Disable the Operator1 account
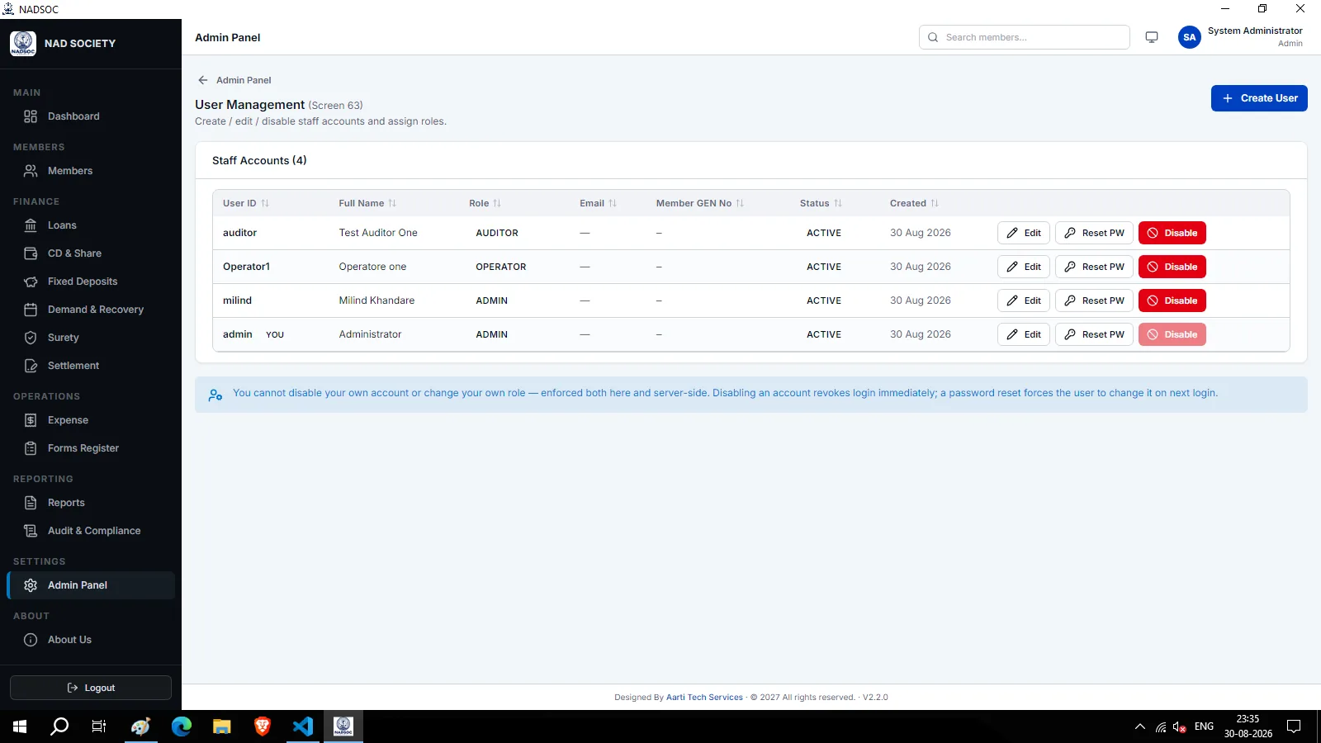1321x743 pixels. coord(1172,267)
